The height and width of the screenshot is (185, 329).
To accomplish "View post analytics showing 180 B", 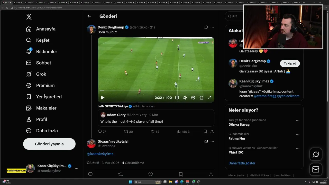I will point(183,132).
